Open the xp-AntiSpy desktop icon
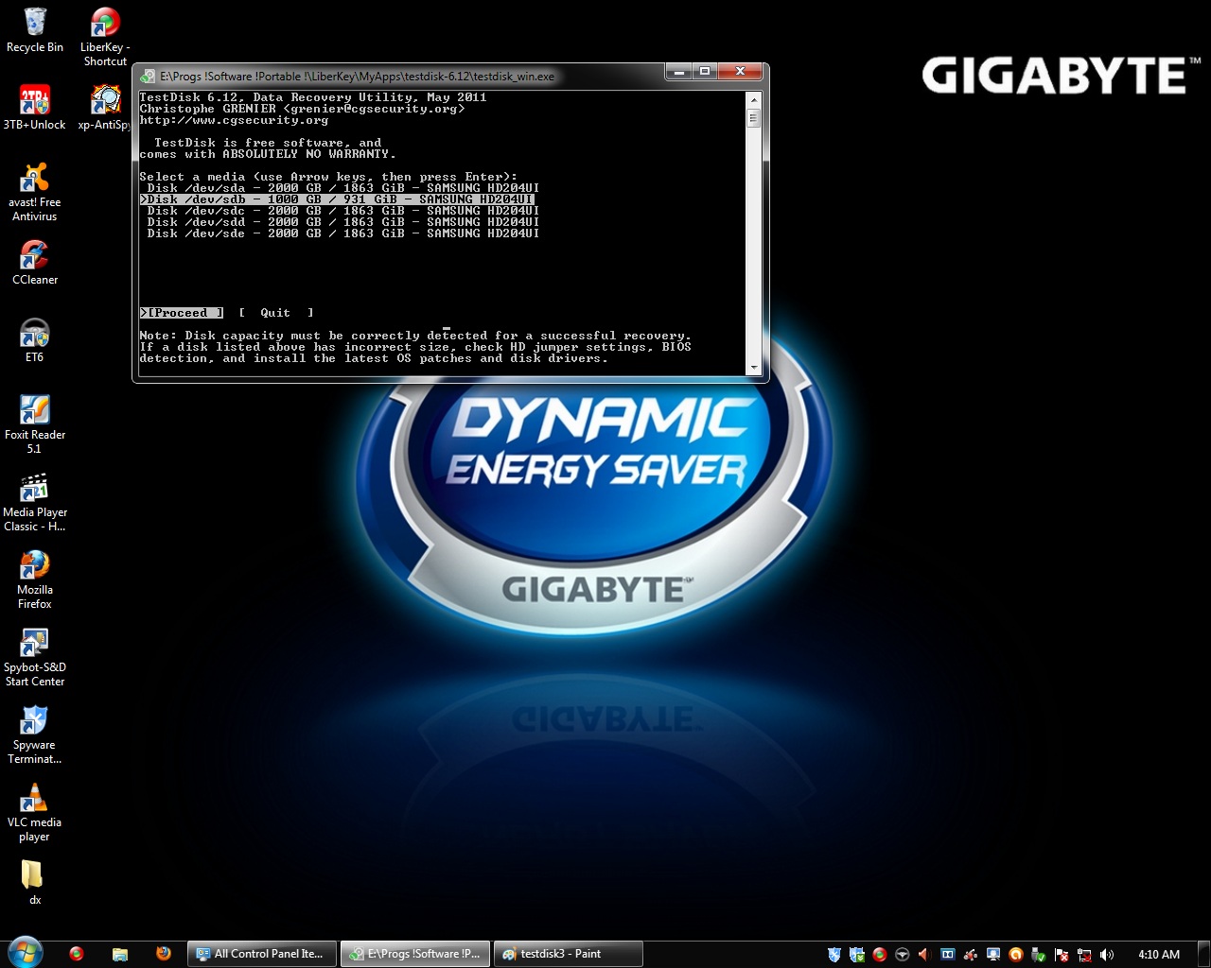1211x968 pixels. click(105, 107)
